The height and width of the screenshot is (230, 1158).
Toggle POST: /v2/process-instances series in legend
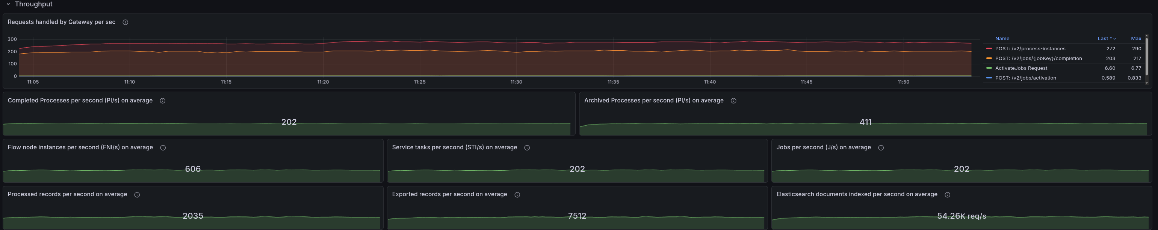pyautogui.click(x=1030, y=48)
